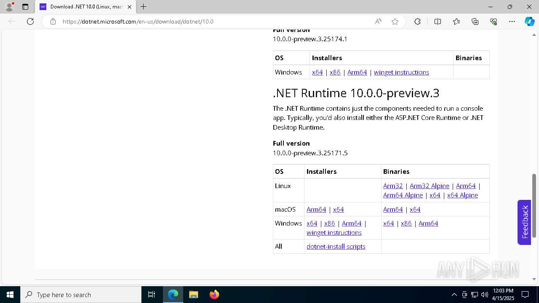539x303 pixels.
Task: Click the Read aloud icon
Action: (378, 21)
